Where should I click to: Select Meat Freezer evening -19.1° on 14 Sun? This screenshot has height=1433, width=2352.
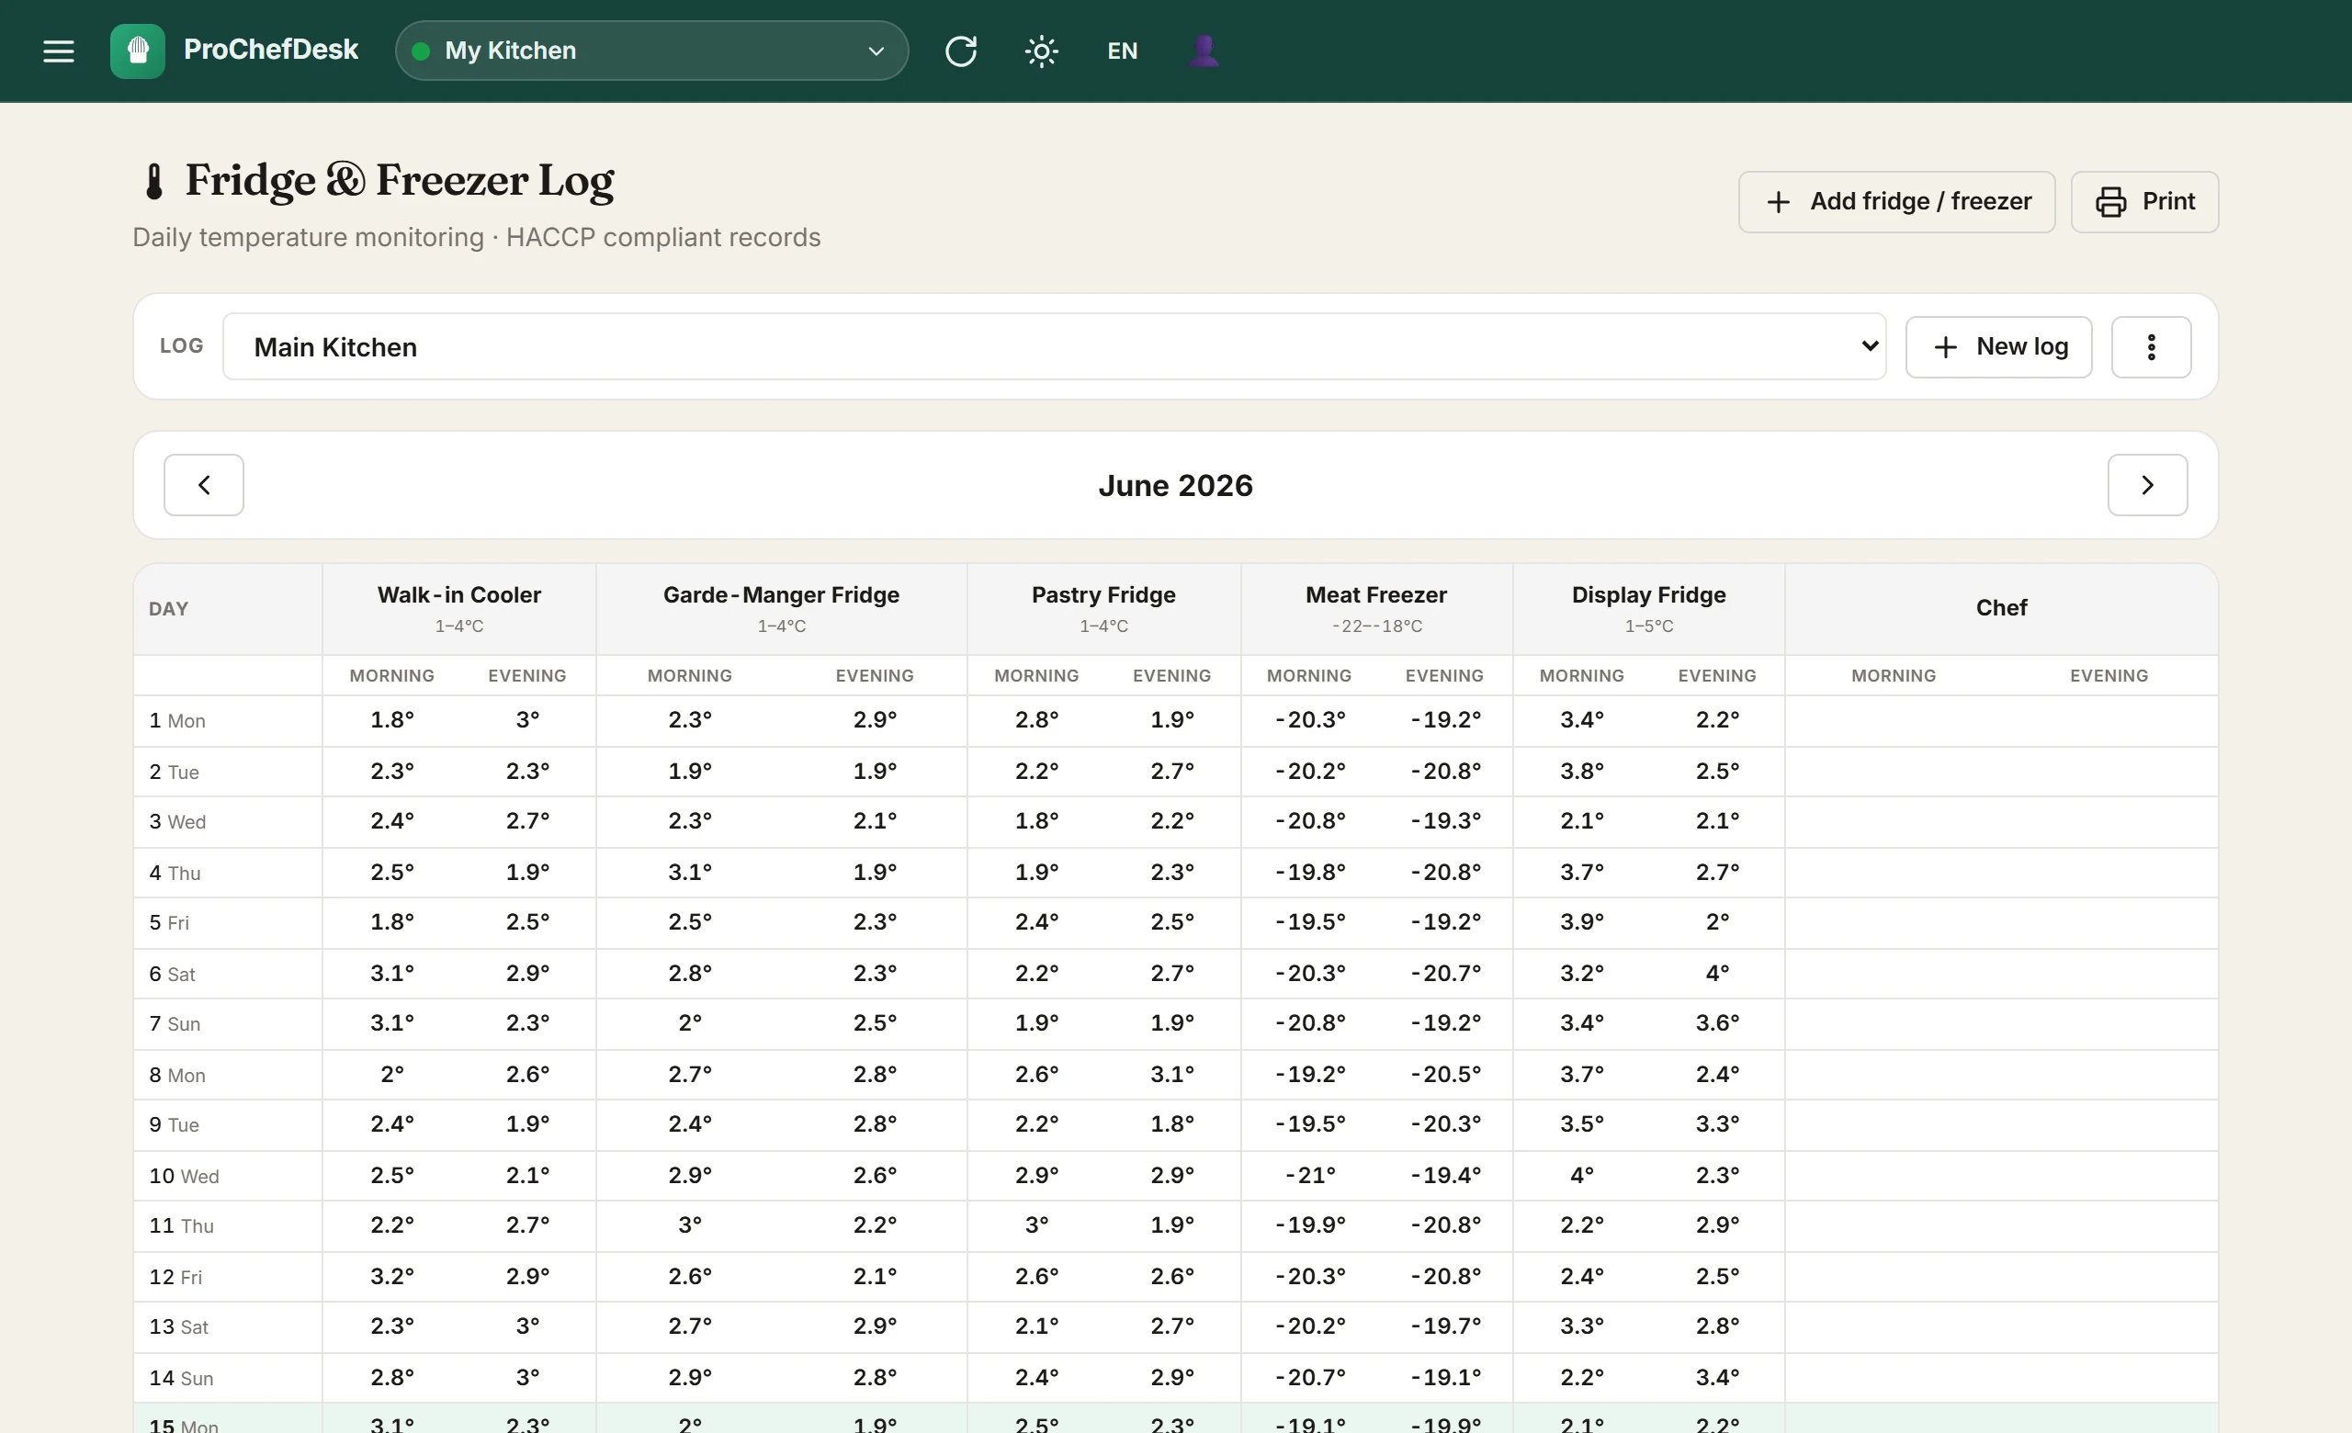1445,1378
